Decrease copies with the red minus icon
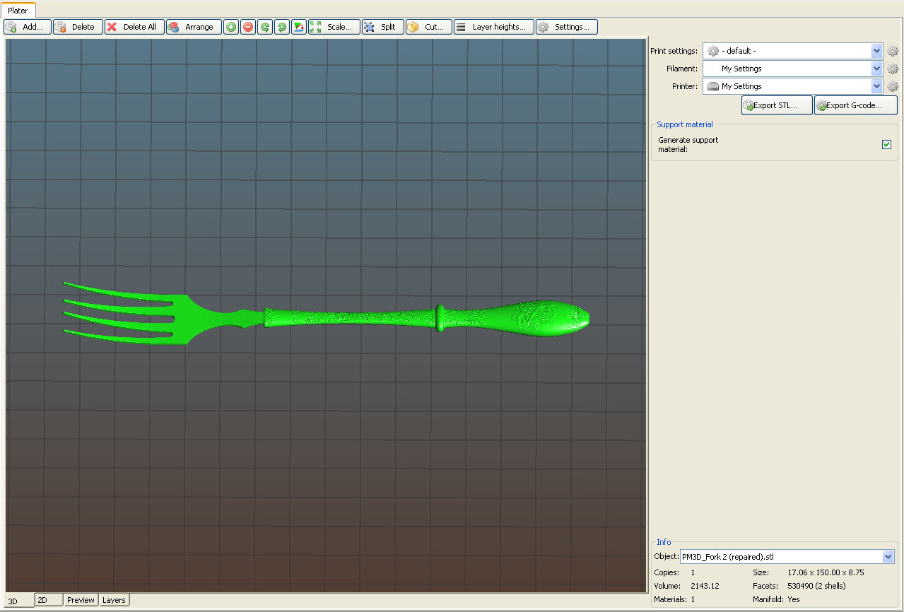This screenshot has width=904, height=612. pyautogui.click(x=247, y=26)
